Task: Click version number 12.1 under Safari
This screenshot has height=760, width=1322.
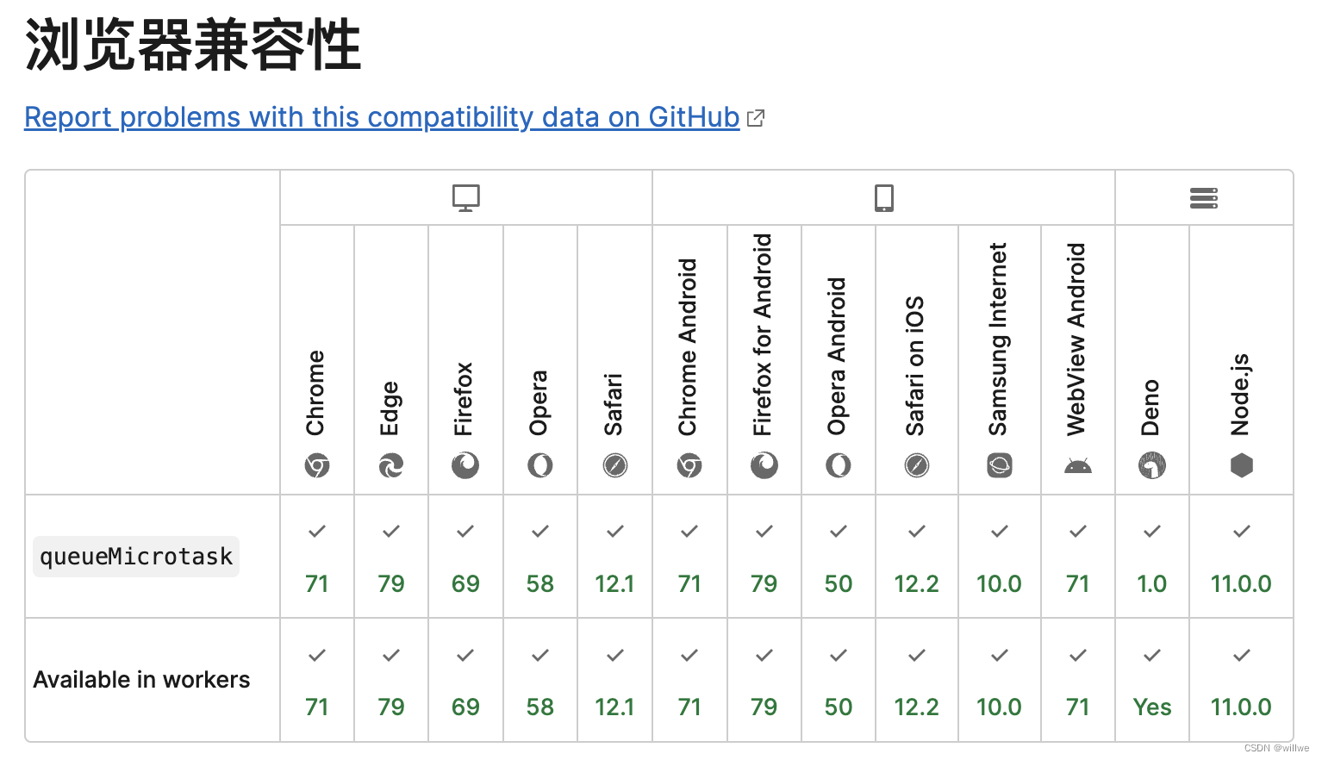Action: 614,583
